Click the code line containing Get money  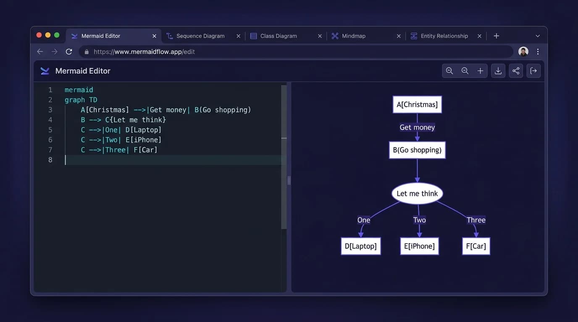(166, 110)
